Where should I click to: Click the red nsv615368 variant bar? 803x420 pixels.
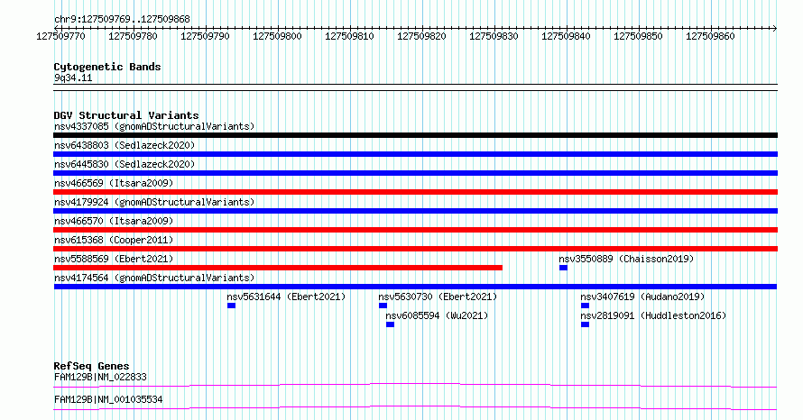coord(415,249)
